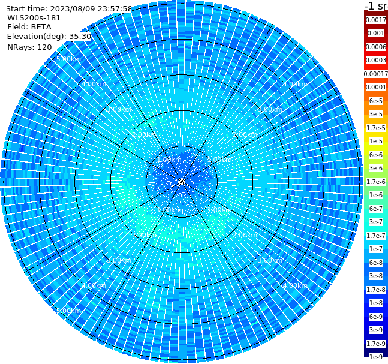Select the 0.0006 colorbar value

click(376, 47)
